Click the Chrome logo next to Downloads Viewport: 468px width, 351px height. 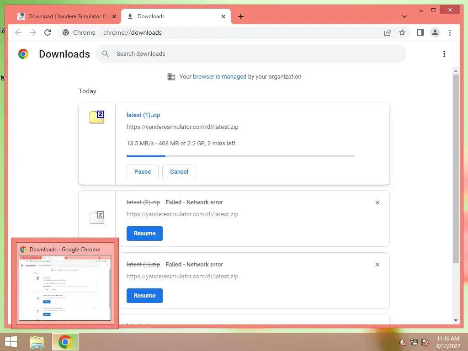tap(23, 54)
